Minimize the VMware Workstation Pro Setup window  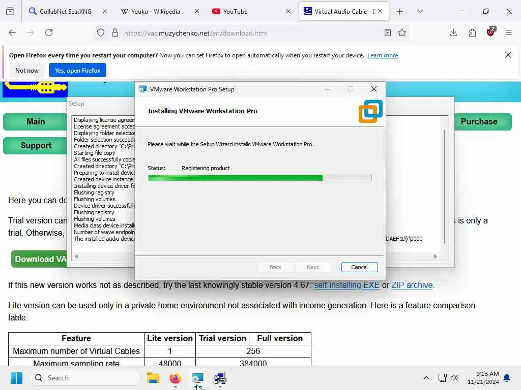(328, 89)
